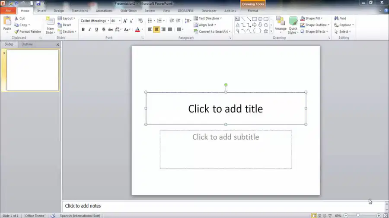Select the Isosceles Triangle shape
This screenshot has height=218, width=389.
point(237,25)
